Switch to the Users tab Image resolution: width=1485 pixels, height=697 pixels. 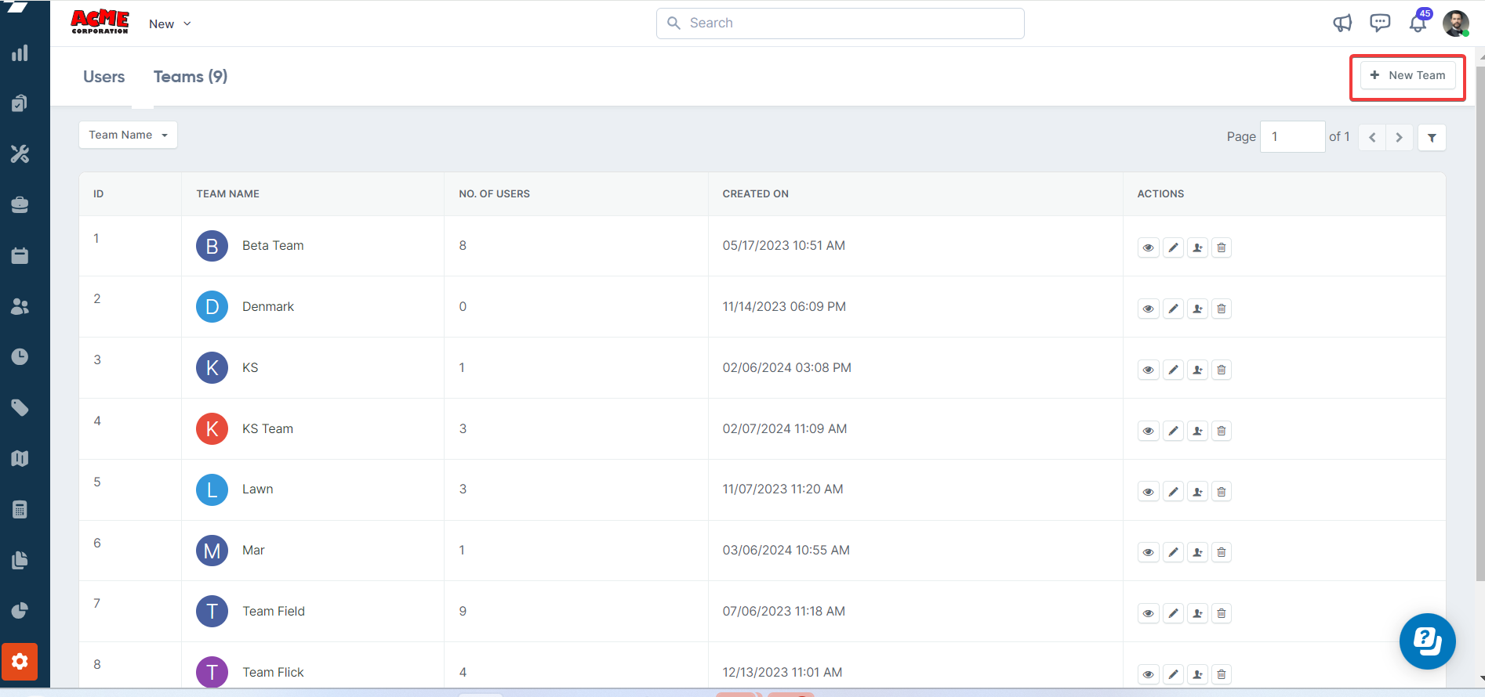point(103,77)
